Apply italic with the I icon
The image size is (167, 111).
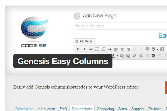pos(84,49)
